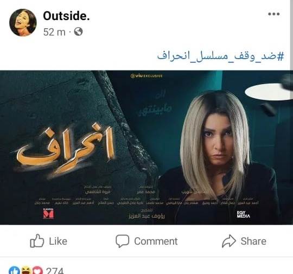The width and height of the screenshot is (293, 274).
Task: Open the 52 m post timestamp
Action: (54, 32)
